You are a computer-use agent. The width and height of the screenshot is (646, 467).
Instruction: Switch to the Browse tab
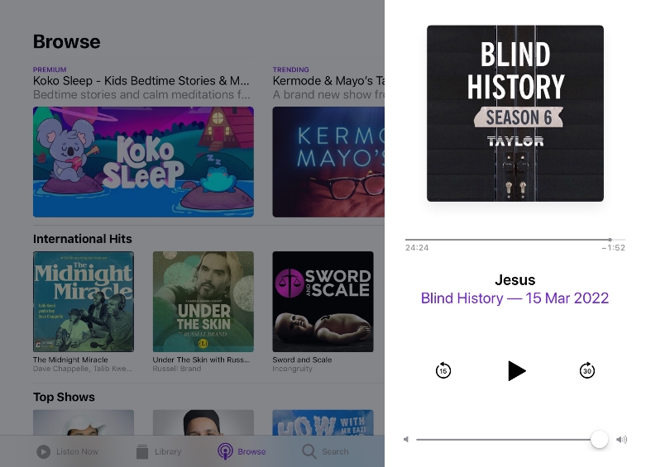click(x=242, y=451)
